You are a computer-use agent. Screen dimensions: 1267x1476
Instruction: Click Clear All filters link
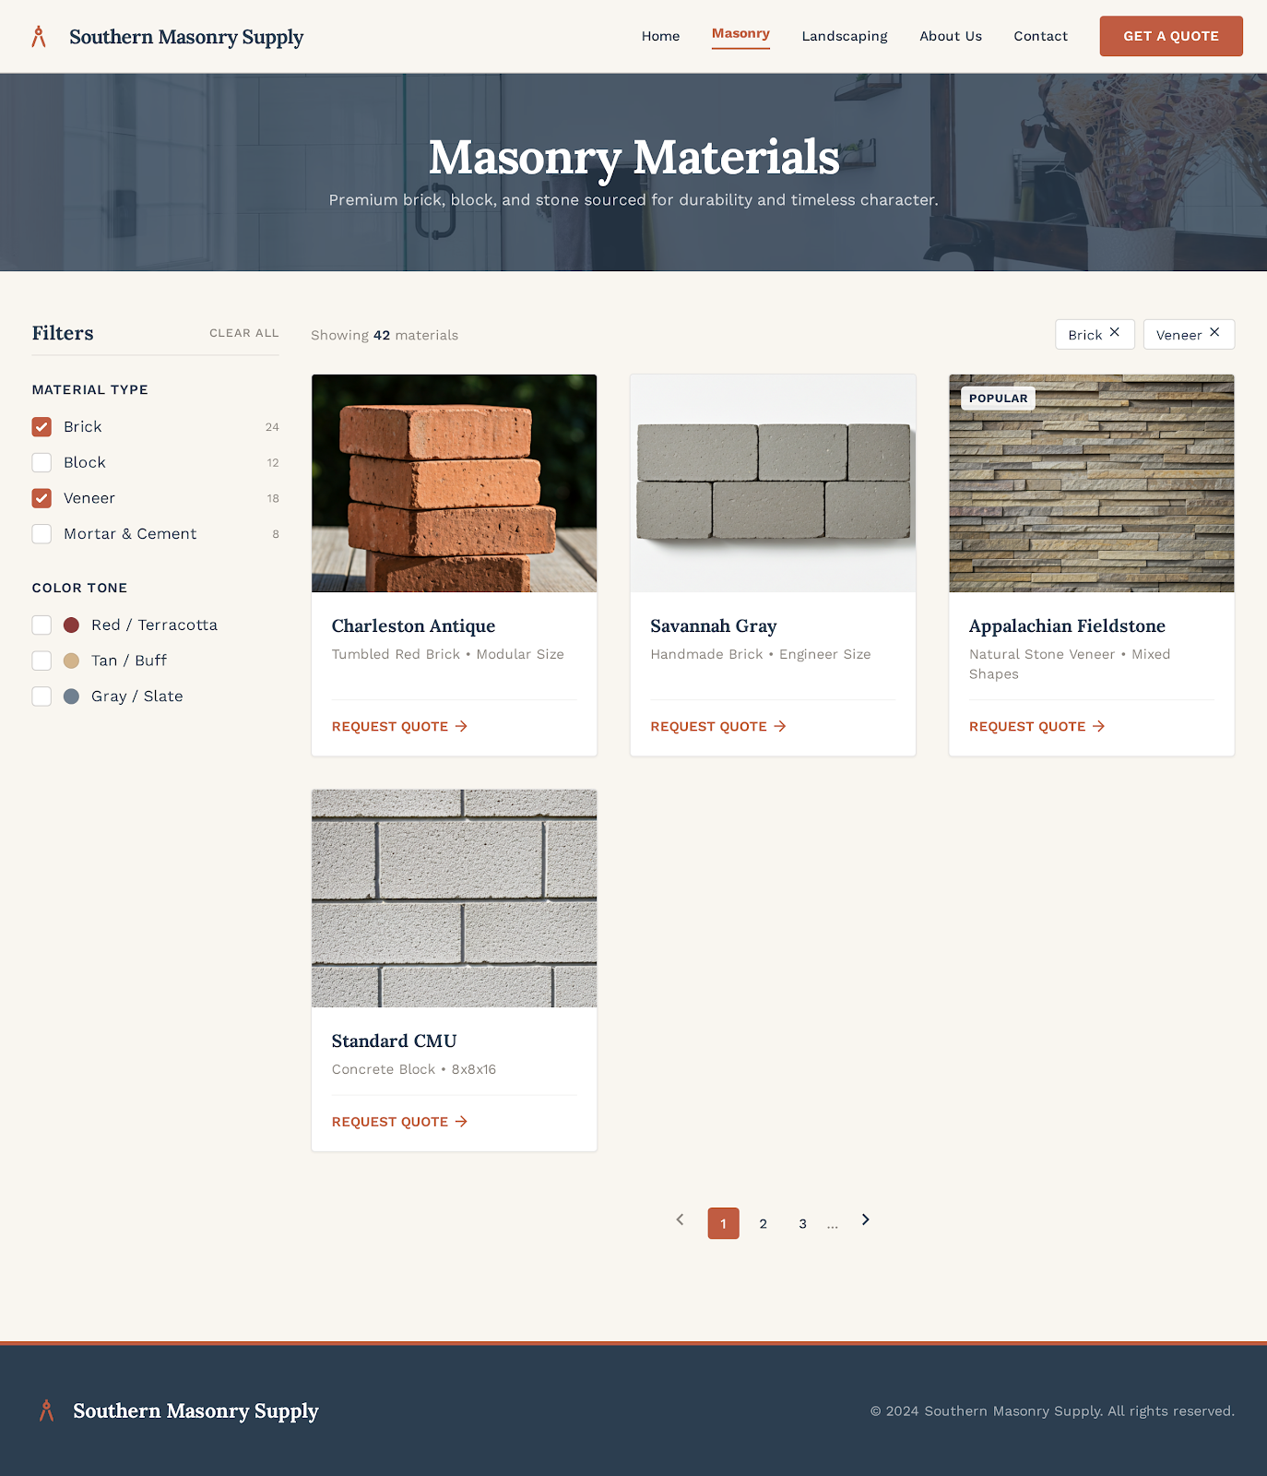[243, 333]
